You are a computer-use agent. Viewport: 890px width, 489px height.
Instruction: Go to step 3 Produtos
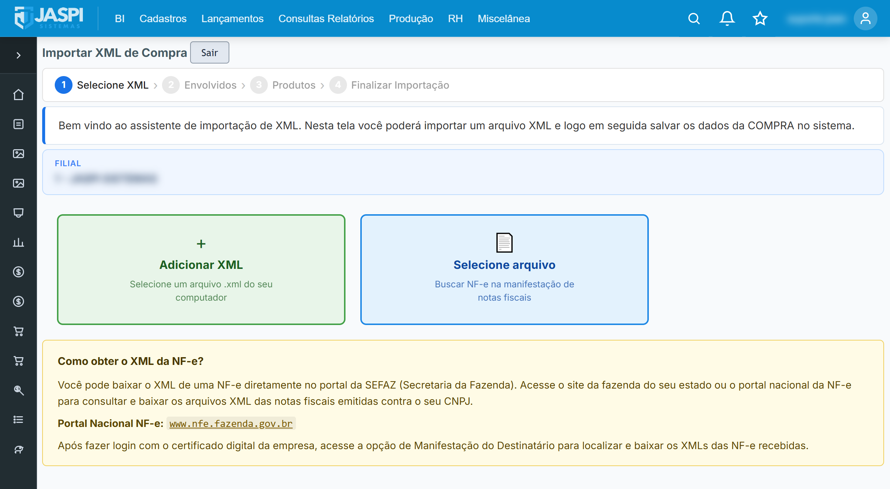tap(283, 85)
